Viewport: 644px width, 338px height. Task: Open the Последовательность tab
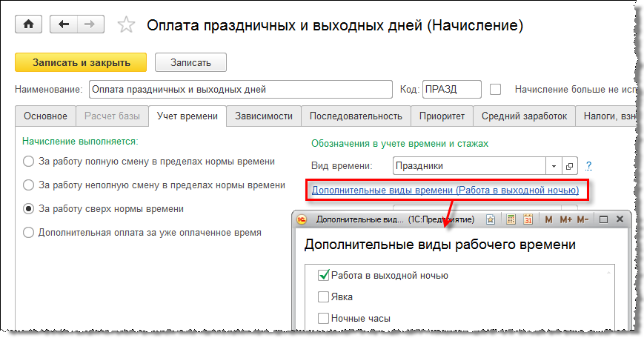[356, 116]
